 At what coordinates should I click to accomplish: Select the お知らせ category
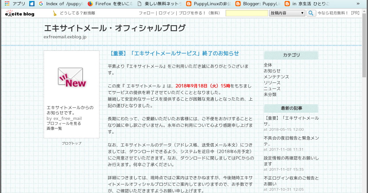pos(272,71)
